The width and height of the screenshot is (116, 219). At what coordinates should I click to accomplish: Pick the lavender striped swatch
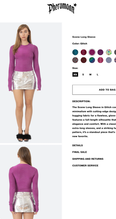[109, 60]
